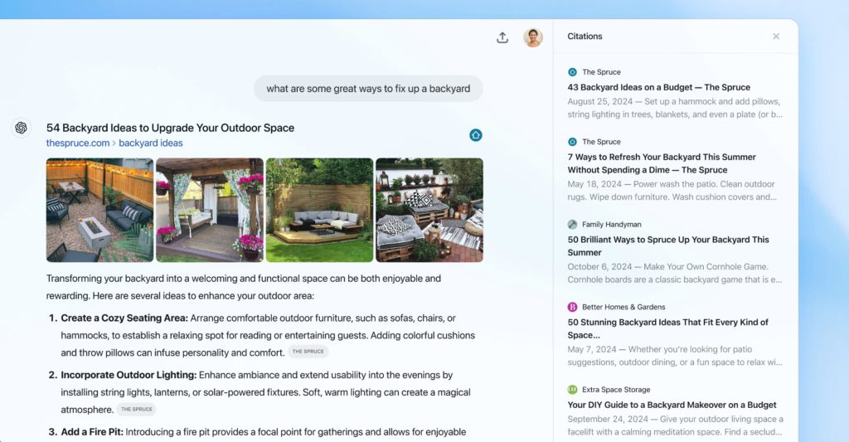The image size is (849, 442).
Task: Open the pallet seating patio photo
Action: point(429,210)
